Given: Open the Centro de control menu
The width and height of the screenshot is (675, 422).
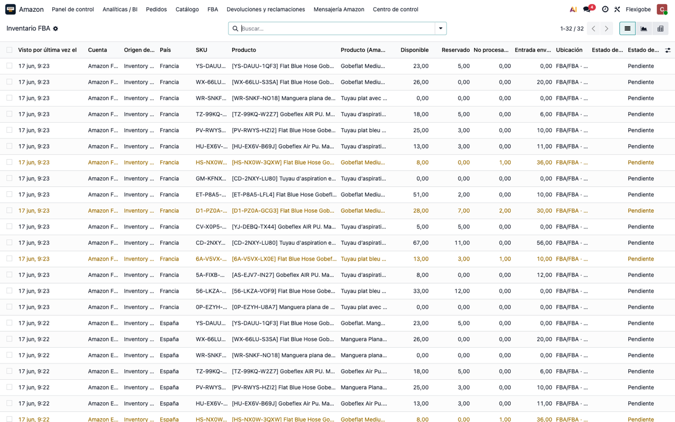Looking at the screenshot, I should [395, 9].
